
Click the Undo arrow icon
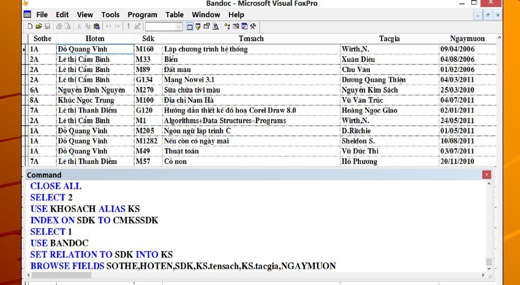point(109,26)
